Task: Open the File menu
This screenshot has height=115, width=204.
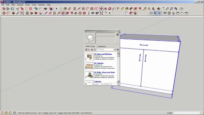Action: click(3, 5)
